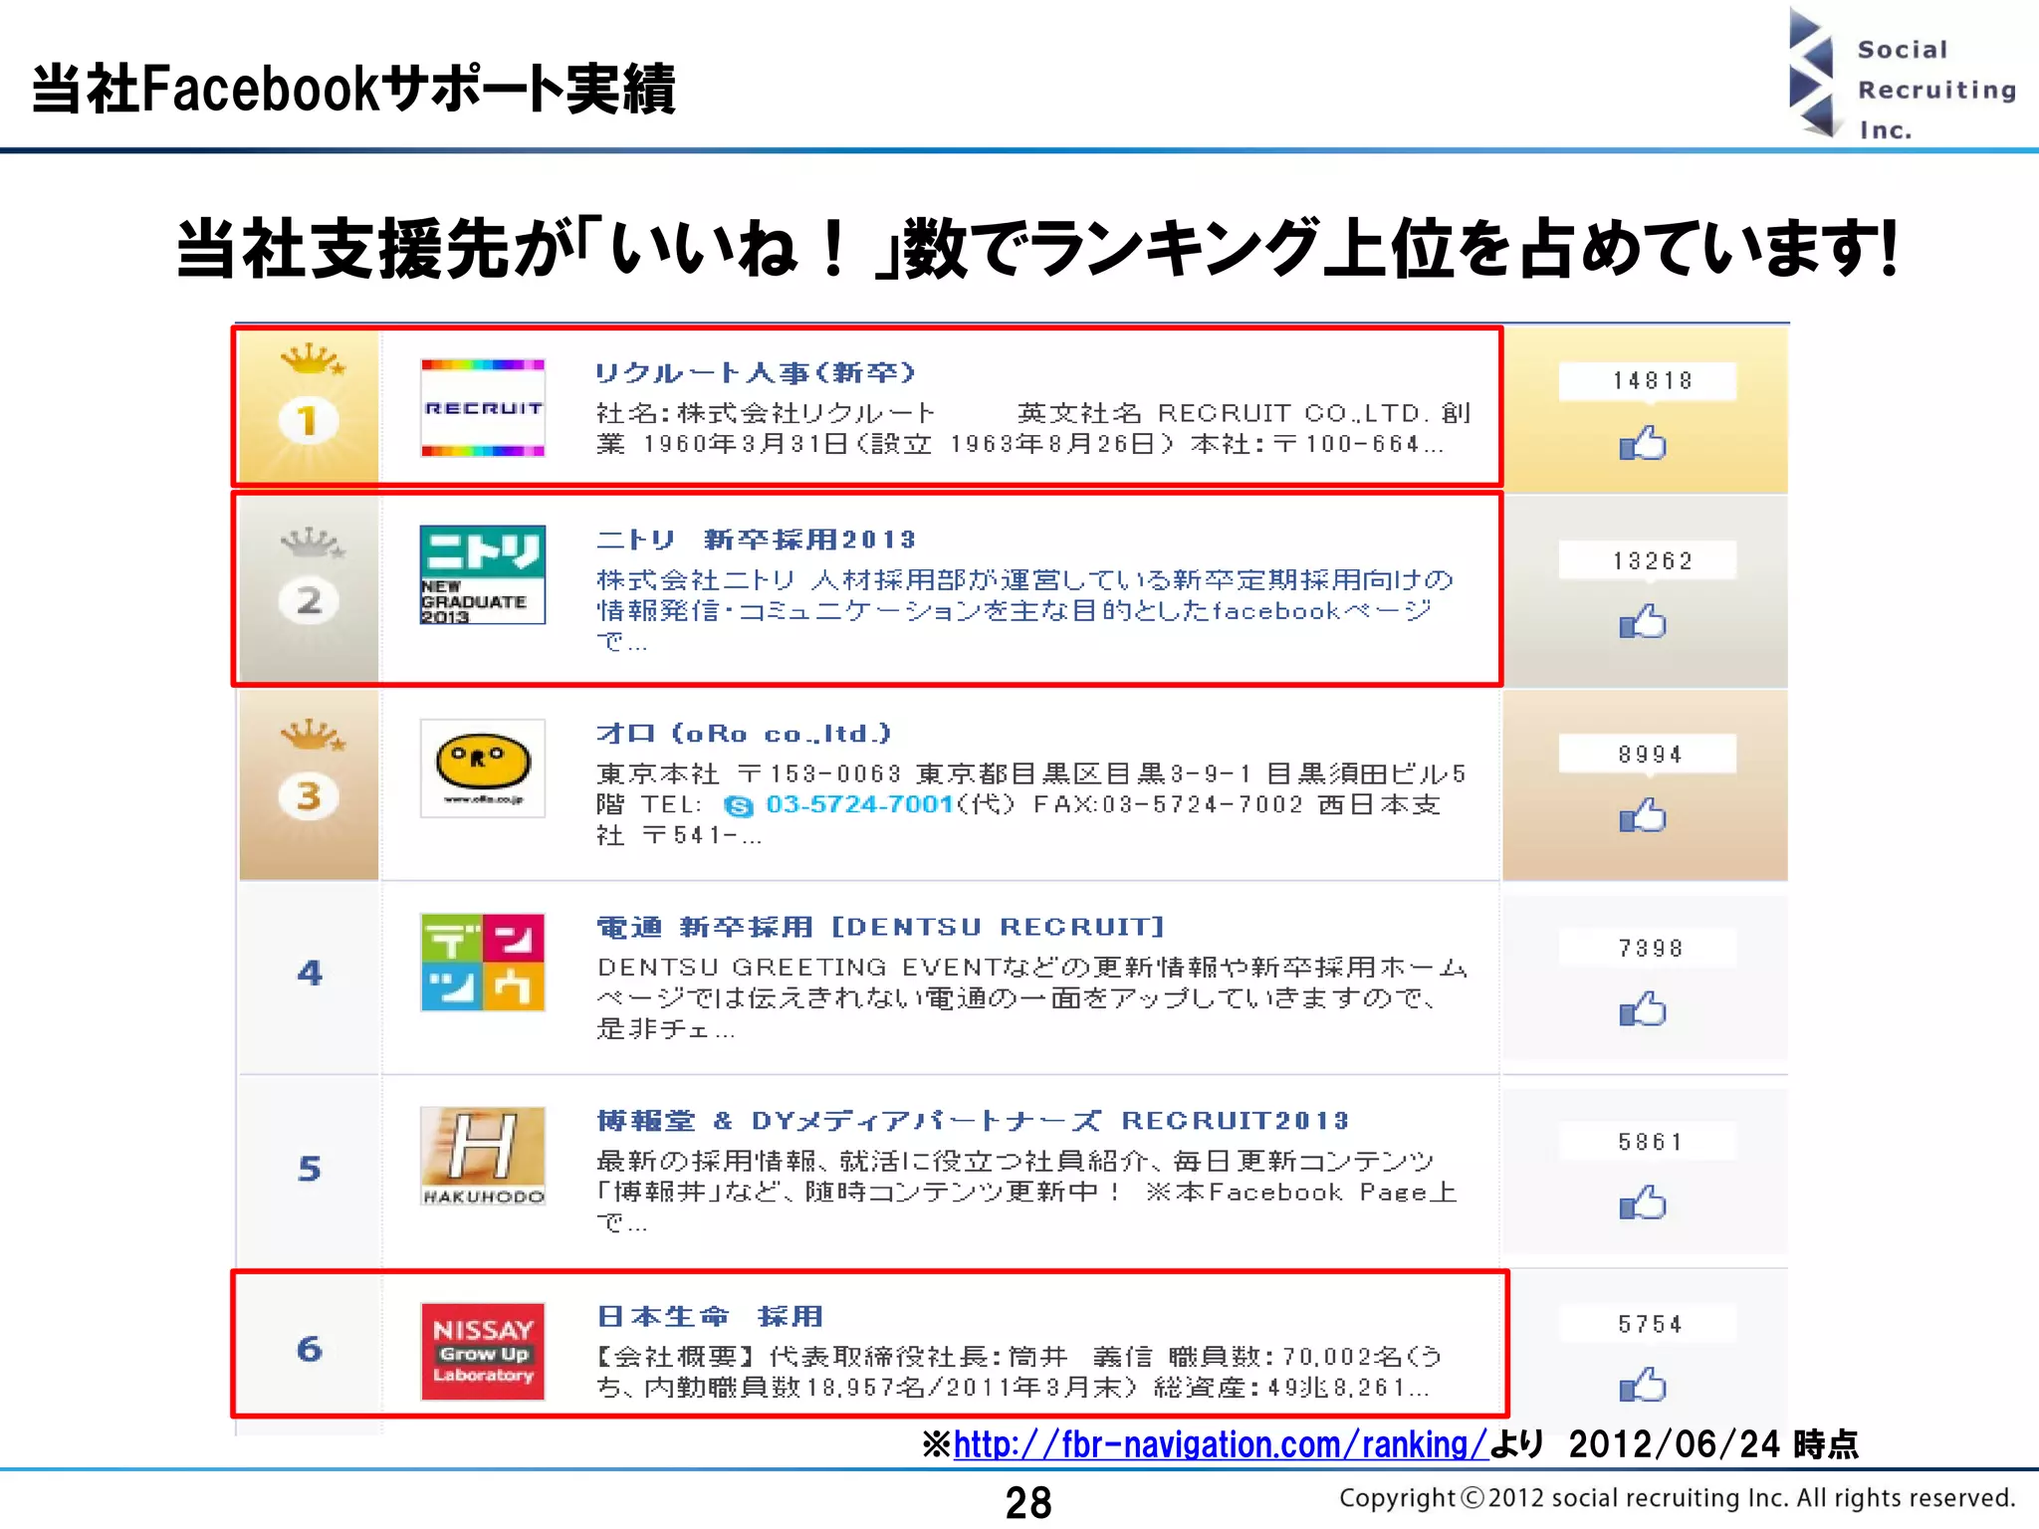This screenshot has height=1529, width=2039.
Task: Click the like count 5754
Action: tap(1650, 1324)
